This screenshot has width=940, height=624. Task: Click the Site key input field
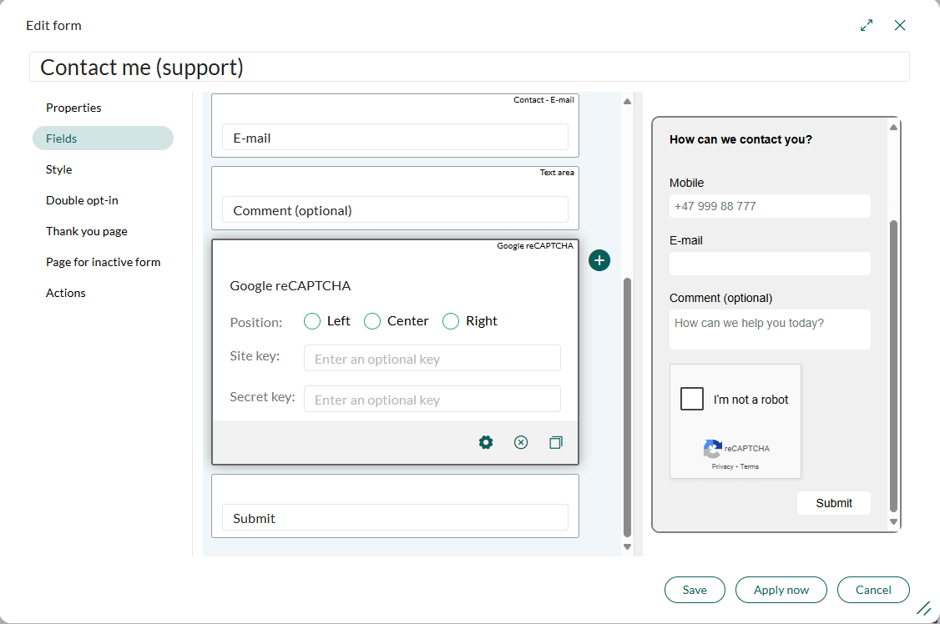(x=432, y=359)
